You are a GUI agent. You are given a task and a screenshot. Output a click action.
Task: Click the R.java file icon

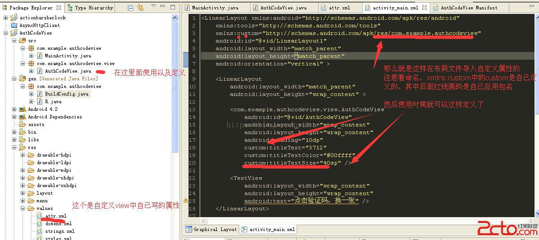[x=39, y=101]
